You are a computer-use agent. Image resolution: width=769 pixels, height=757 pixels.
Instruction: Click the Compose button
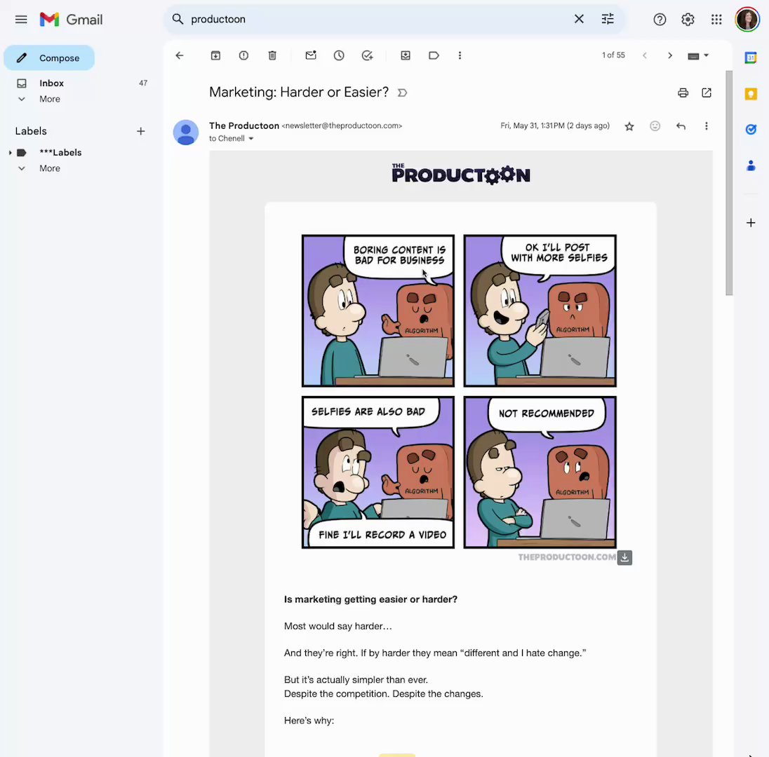click(49, 57)
